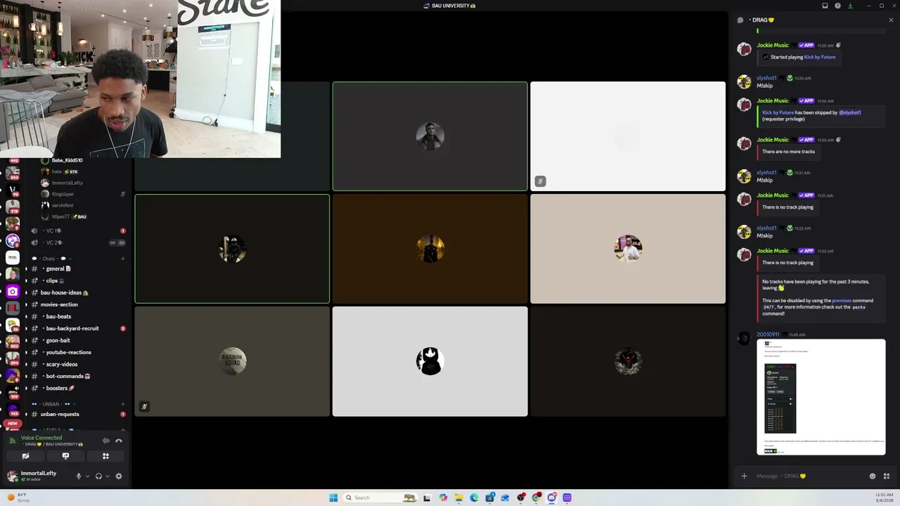Open Discord icon in the taskbar
Screen dimensions: 900x506
[551, 498]
